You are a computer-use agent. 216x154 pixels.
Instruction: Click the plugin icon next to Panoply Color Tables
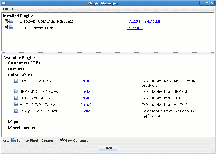click(x=15, y=111)
